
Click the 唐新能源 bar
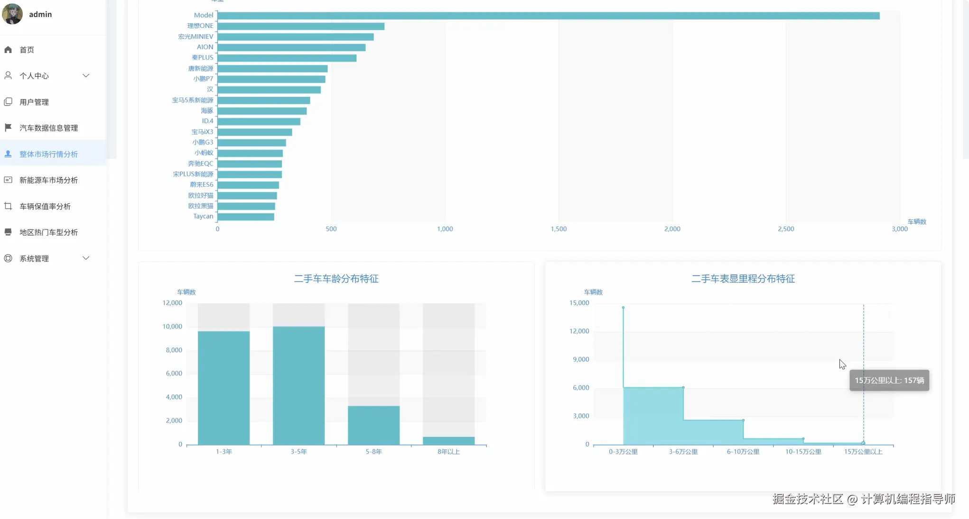(x=272, y=69)
